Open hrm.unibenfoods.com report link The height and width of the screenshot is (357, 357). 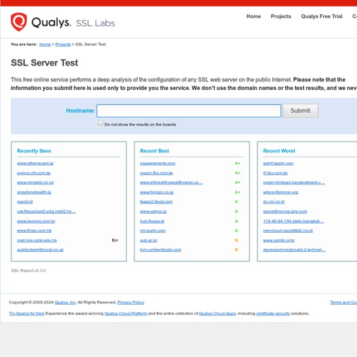(161, 250)
